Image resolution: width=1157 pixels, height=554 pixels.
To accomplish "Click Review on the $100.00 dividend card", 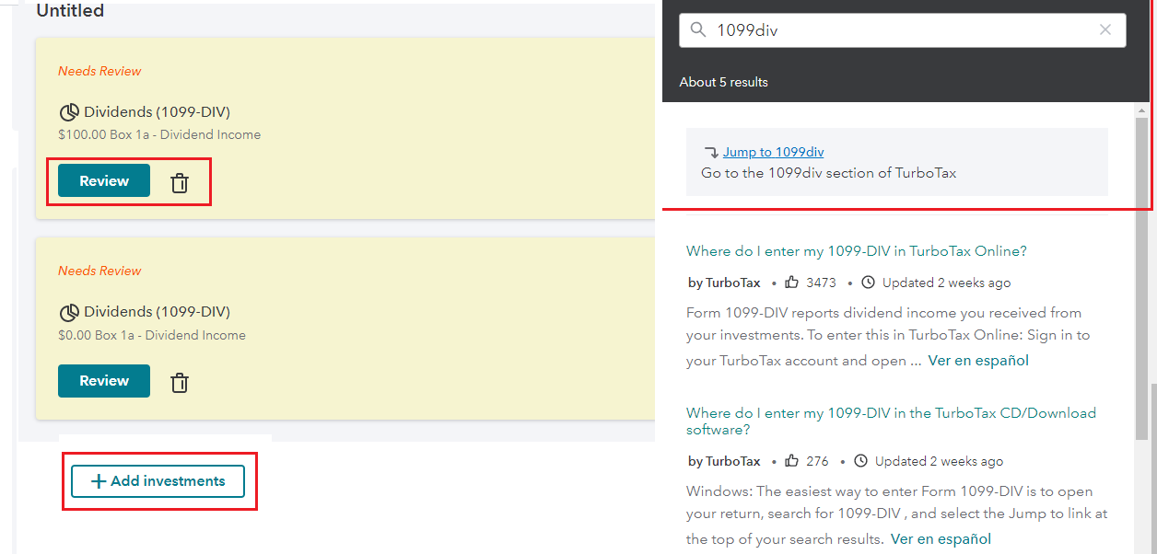I will [104, 180].
